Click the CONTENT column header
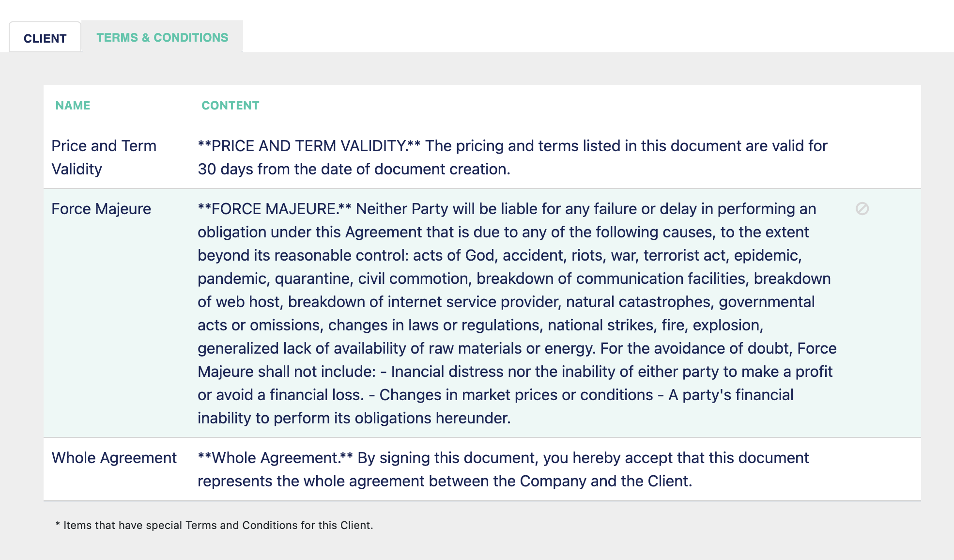 [231, 106]
